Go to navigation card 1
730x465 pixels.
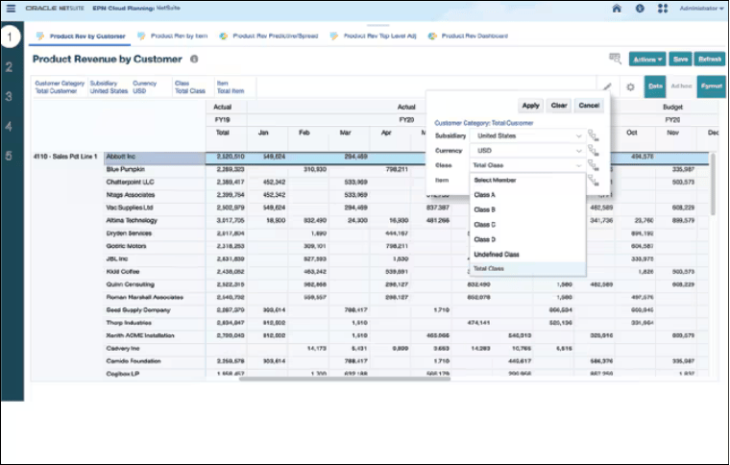point(10,37)
